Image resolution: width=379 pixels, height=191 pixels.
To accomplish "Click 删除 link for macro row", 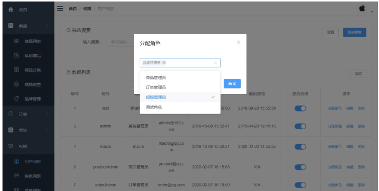I will click(361, 146).
